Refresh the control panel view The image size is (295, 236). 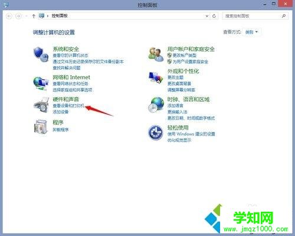(214, 16)
